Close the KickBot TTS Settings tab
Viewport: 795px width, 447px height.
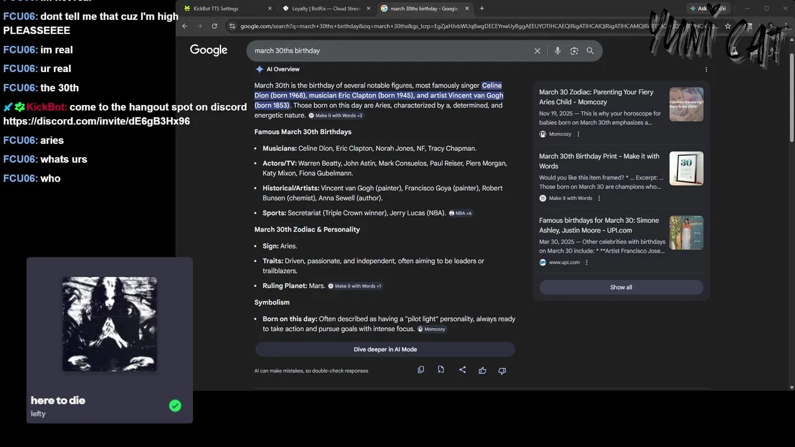(x=270, y=9)
